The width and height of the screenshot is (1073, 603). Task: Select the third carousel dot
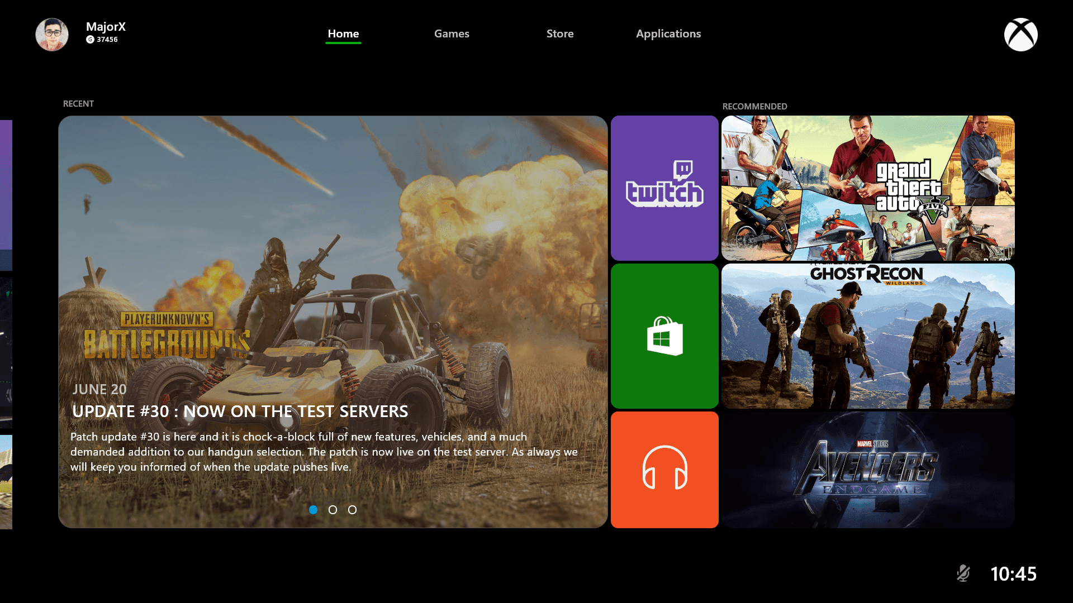coord(353,510)
